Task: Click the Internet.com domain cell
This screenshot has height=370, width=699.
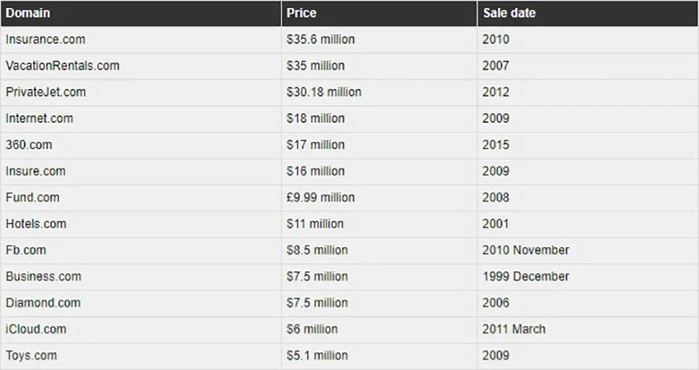Action: 40,118
